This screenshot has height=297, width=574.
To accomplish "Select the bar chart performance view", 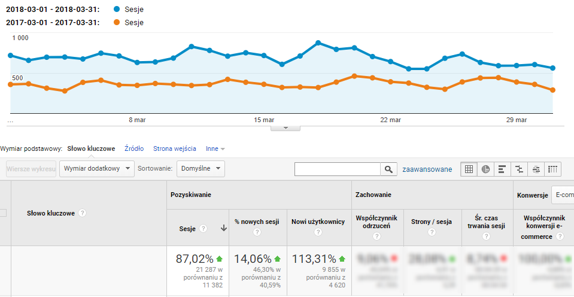I will pyautogui.click(x=502, y=169).
